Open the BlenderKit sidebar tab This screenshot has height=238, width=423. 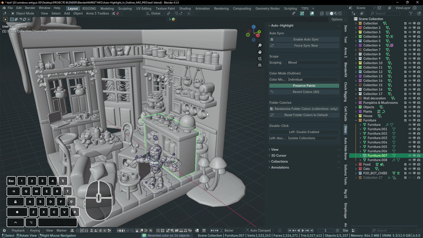[346, 69]
